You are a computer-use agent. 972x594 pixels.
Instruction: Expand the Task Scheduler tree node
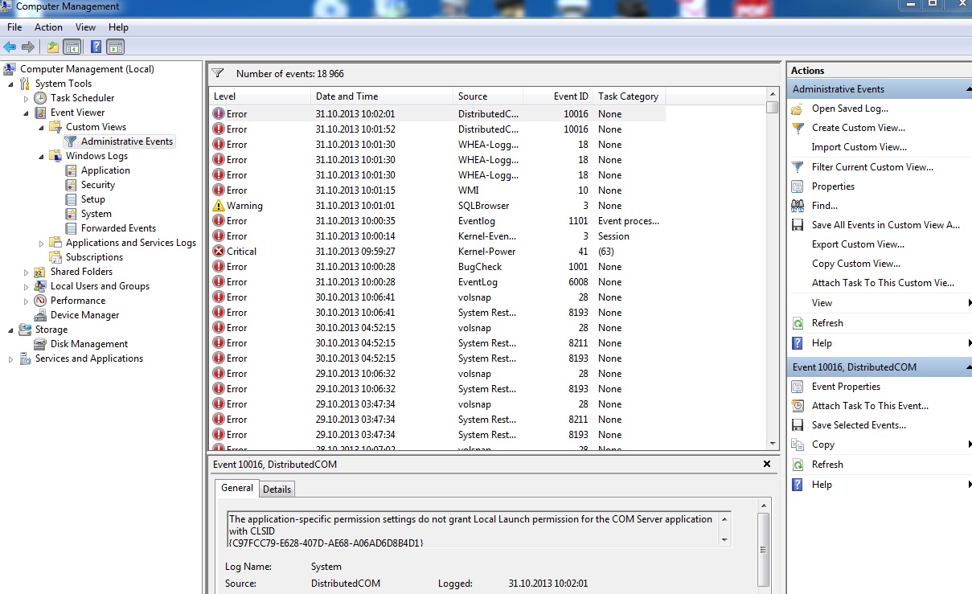point(27,98)
